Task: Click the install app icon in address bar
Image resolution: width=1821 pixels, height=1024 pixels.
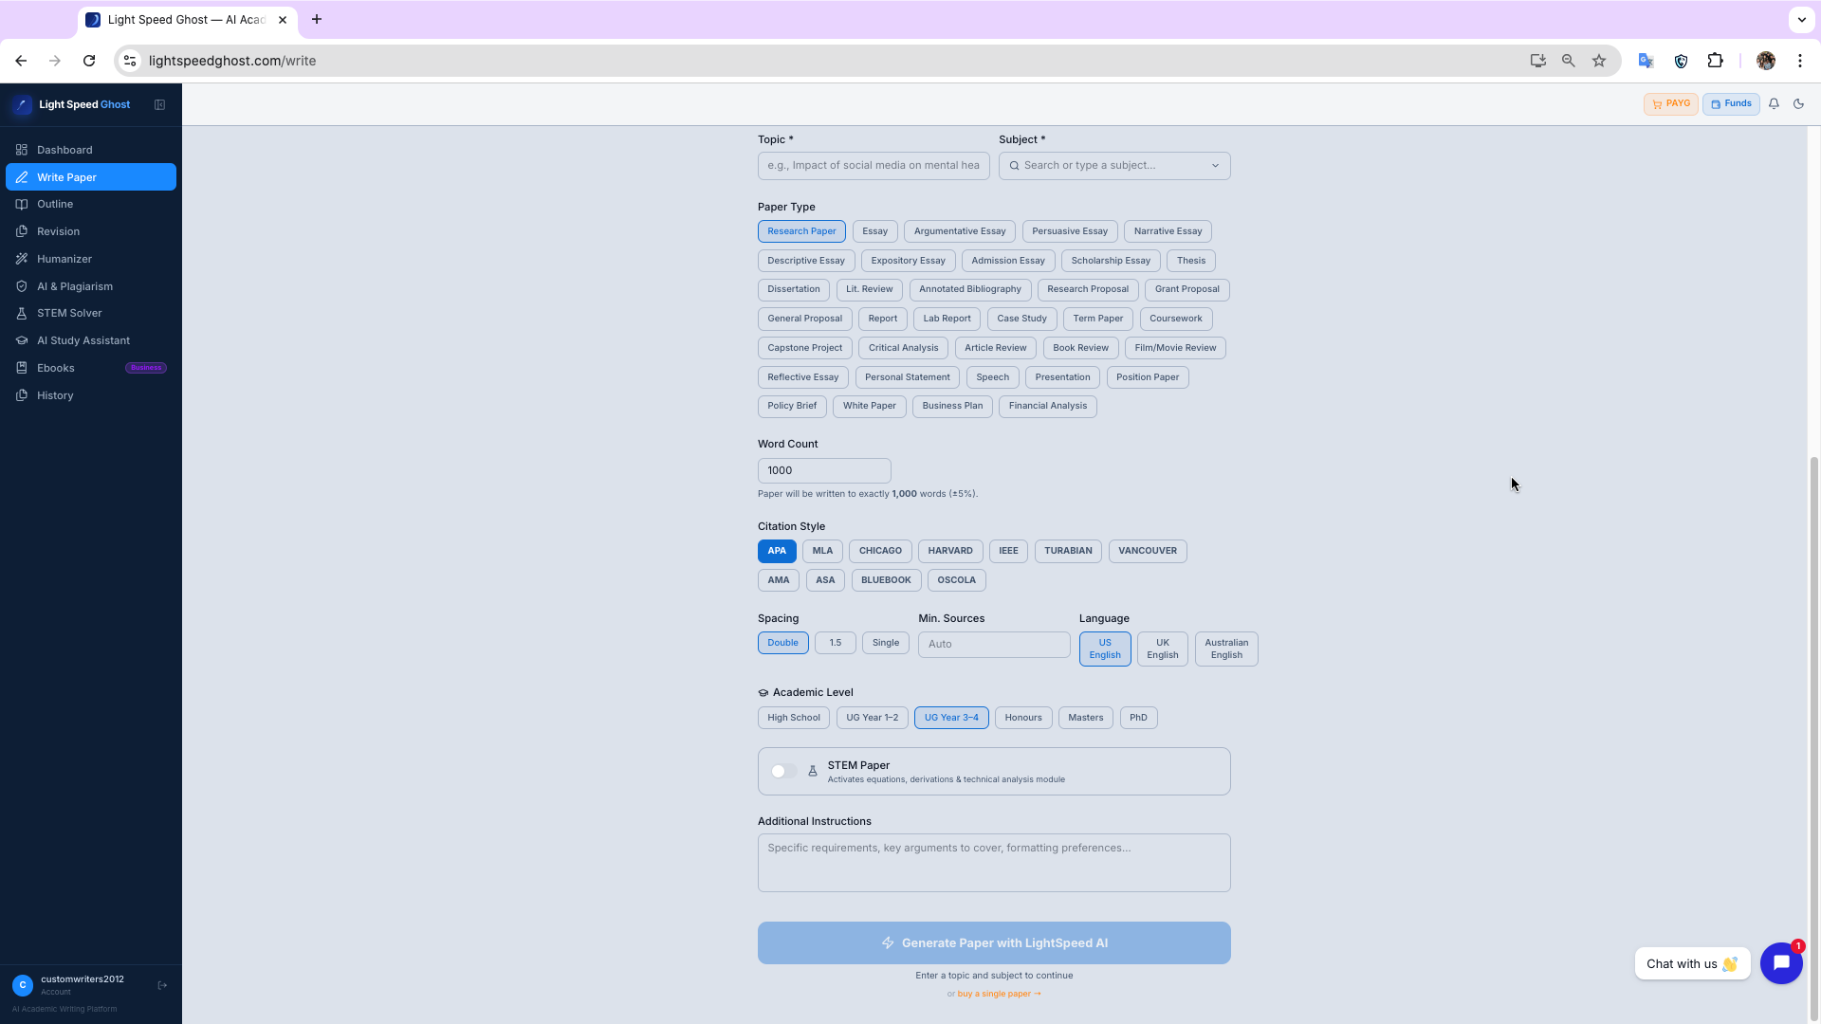Action: point(1538,61)
